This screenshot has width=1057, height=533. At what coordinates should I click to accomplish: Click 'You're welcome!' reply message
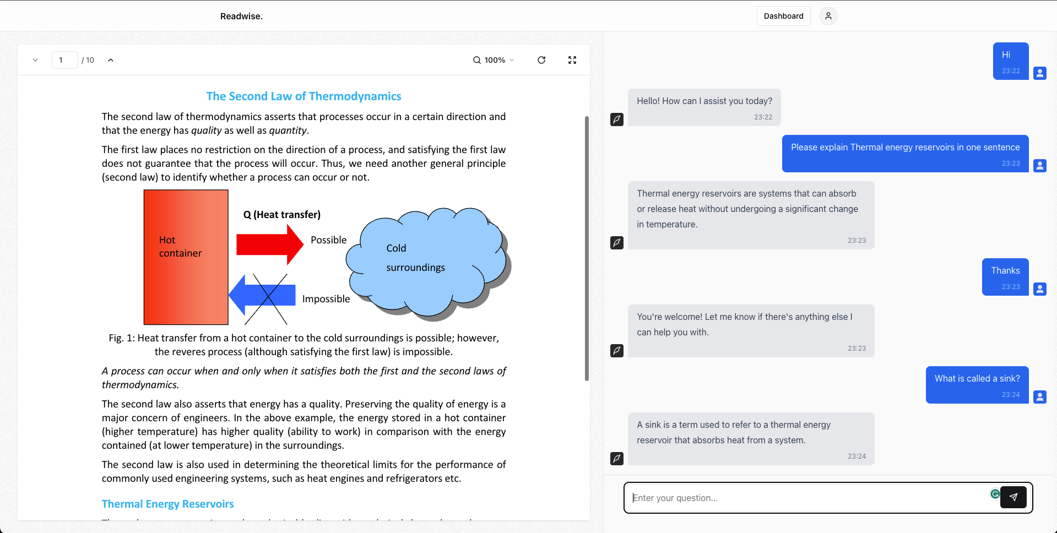click(x=751, y=331)
